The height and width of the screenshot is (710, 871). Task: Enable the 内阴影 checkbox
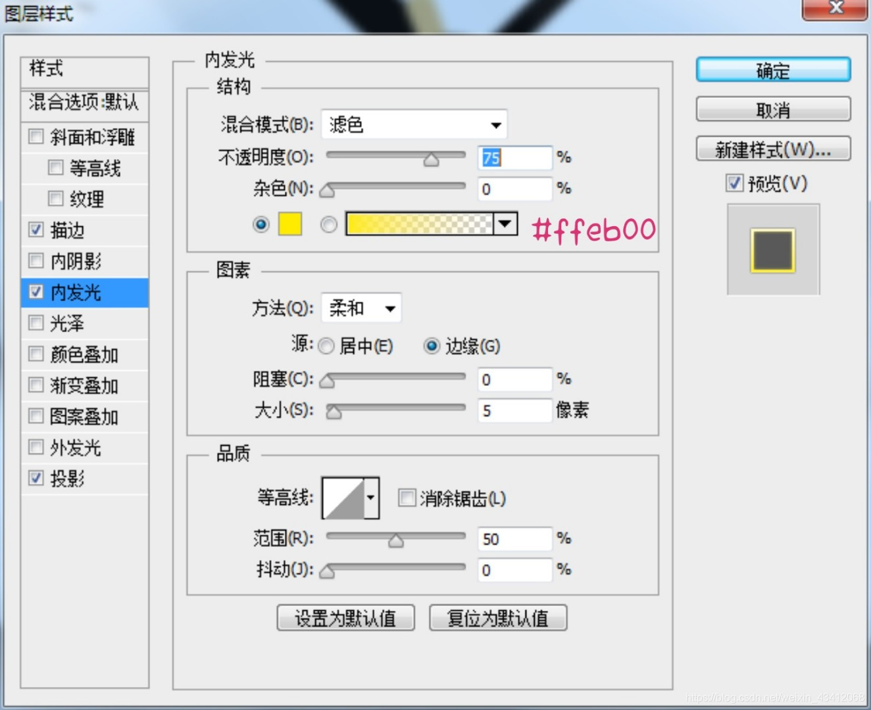point(36,261)
